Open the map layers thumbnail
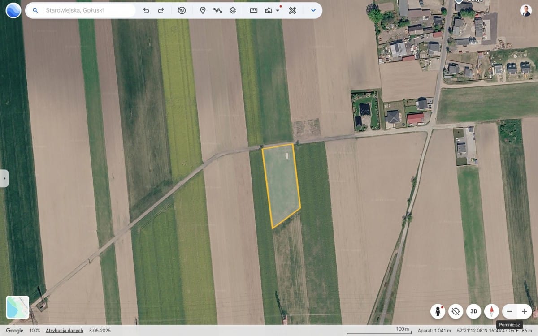This screenshot has height=336, width=538. [x=17, y=307]
